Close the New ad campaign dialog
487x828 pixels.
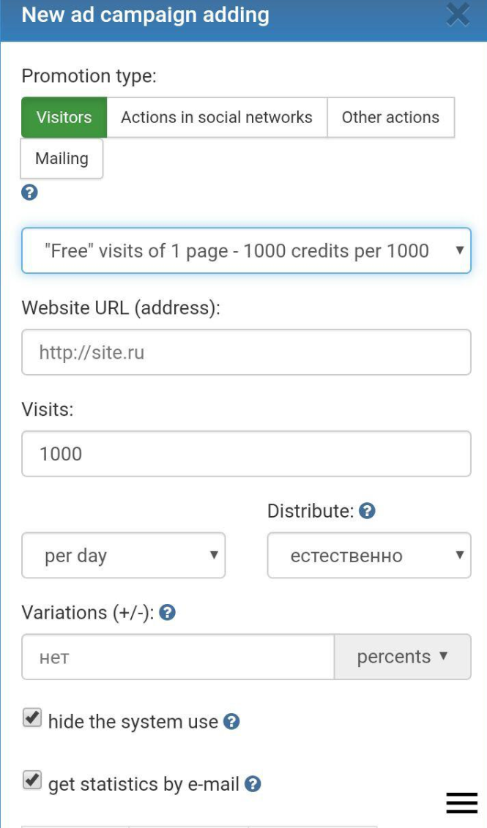(x=458, y=15)
